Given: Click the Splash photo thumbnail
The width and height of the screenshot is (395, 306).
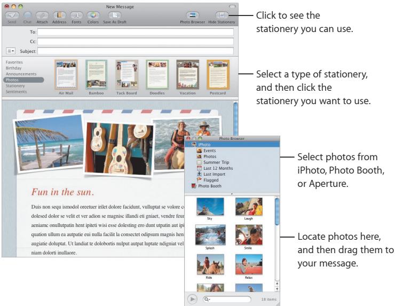Looking at the screenshot, I should pyautogui.click(x=210, y=235).
